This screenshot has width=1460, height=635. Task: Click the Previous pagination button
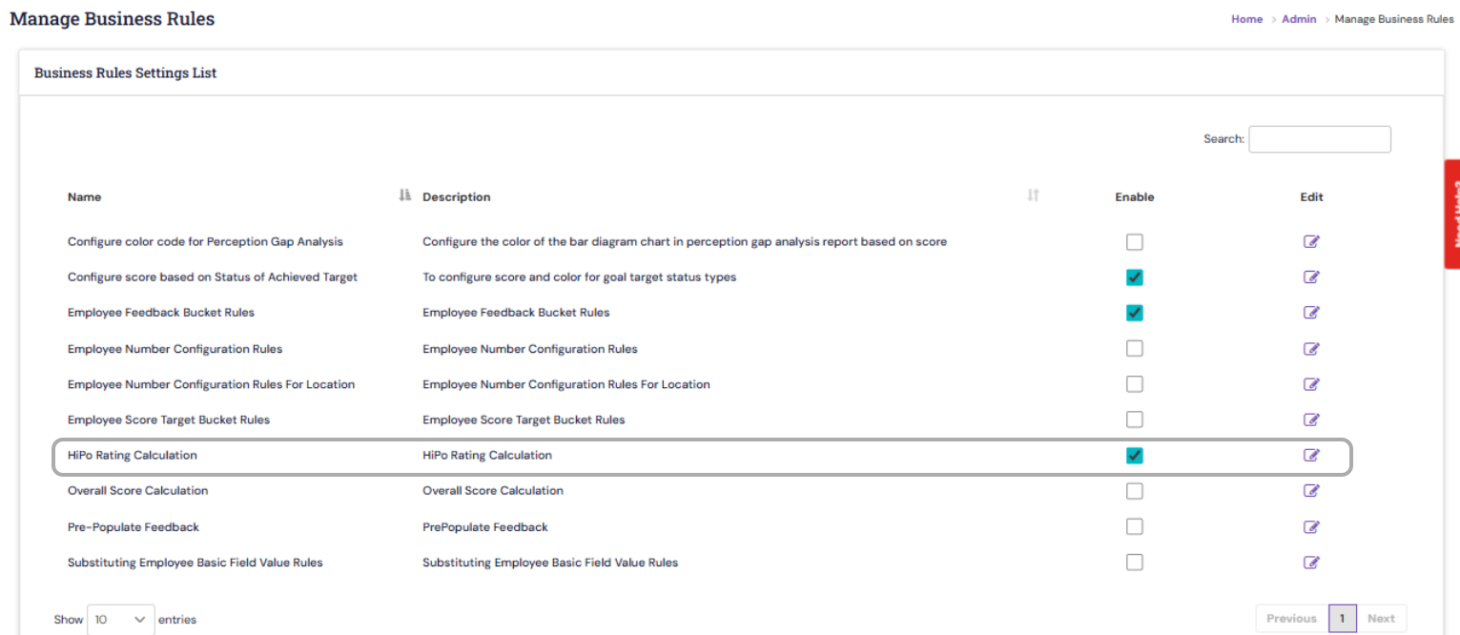pos(1291,619)
